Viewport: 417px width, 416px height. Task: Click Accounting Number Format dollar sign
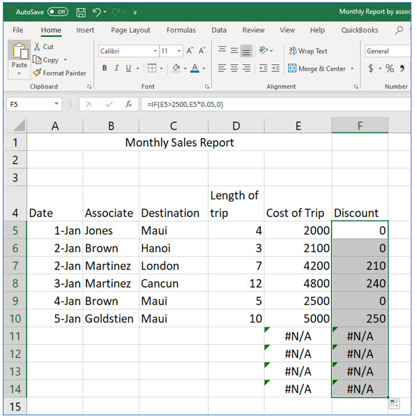pos(371,68)
